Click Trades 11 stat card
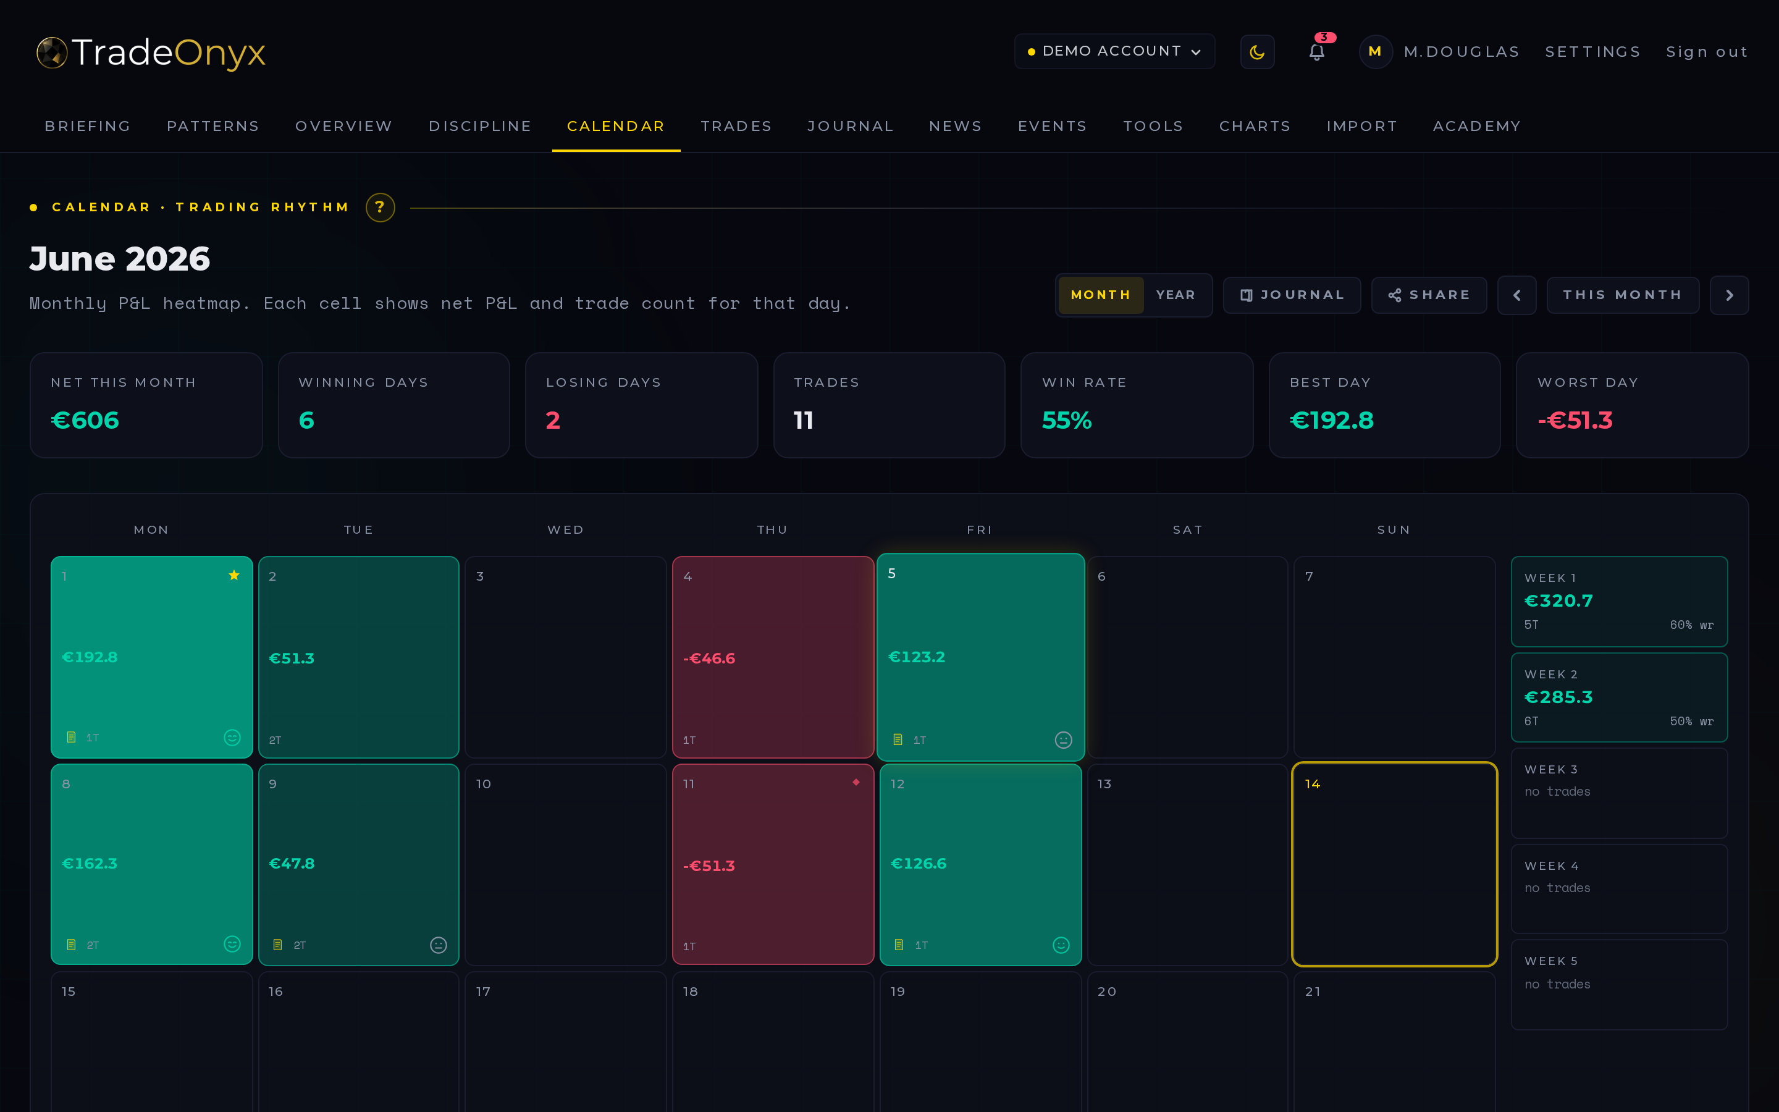This screenshot has height=1112, width=1779. (889, 405)
